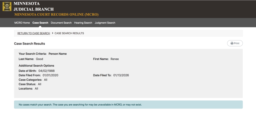The height and width of the screenshot is (113, 256).
Task: Click the CASE SEARCH RESULTS breadcrumb text
Action: tap(69, 33)
